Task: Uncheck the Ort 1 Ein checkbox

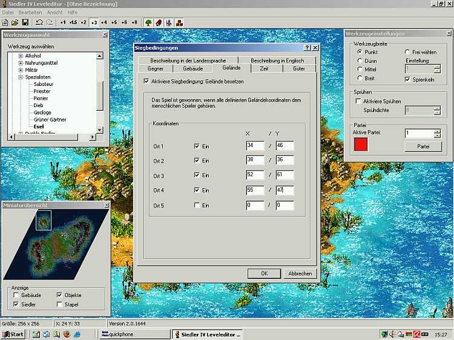Action: coord(197,146)
